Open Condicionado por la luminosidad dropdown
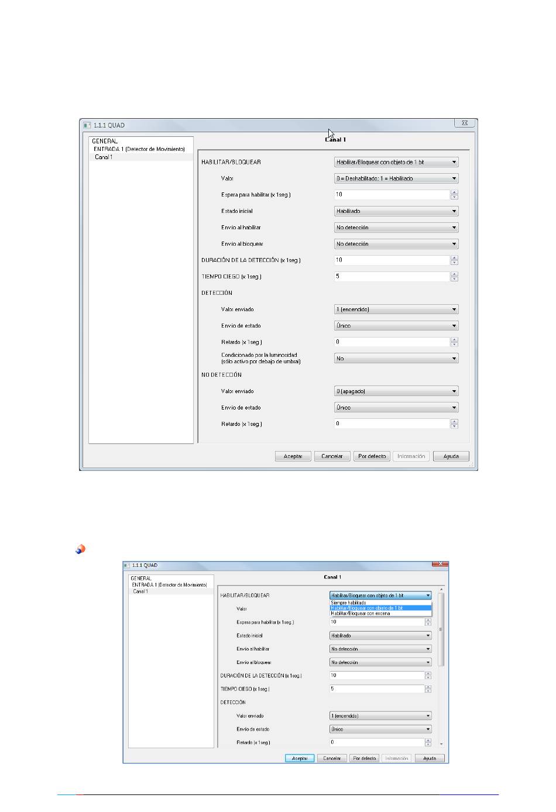The width and height of the screenshot is (556, 812). [x=396, y=359]
